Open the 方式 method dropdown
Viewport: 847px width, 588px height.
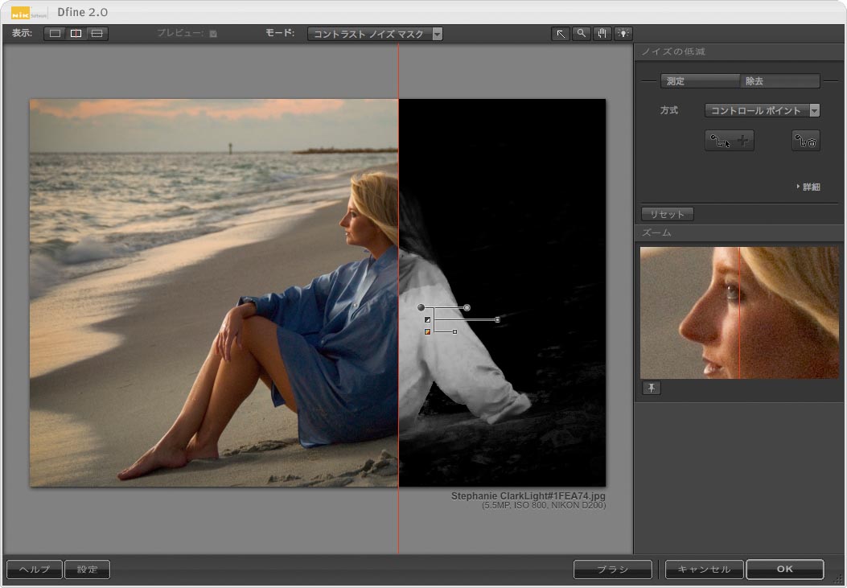(762, 110)
